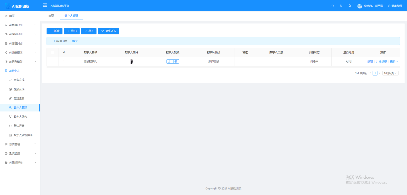Click the 测试数字人 name cell
Viewport: 407px width, 195px height.
tap(90, 61)
